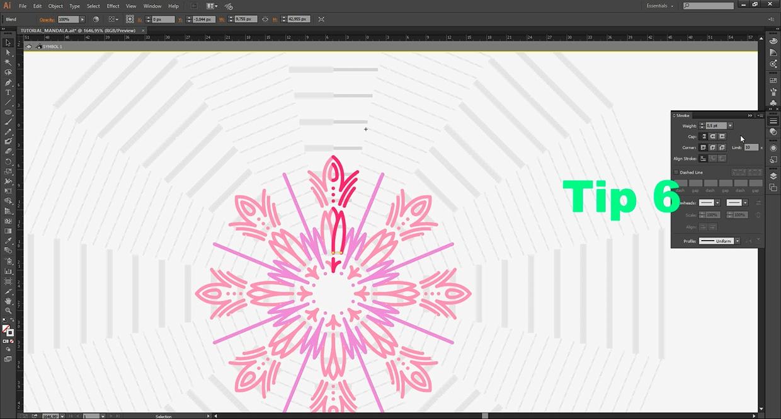The height and width of the screenshot is (419, 781).
Task: Open the Stroke panel flyout menu
Action: (x=760, y=115)
